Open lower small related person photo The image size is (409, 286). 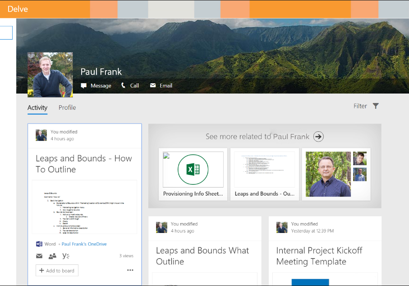360,174
